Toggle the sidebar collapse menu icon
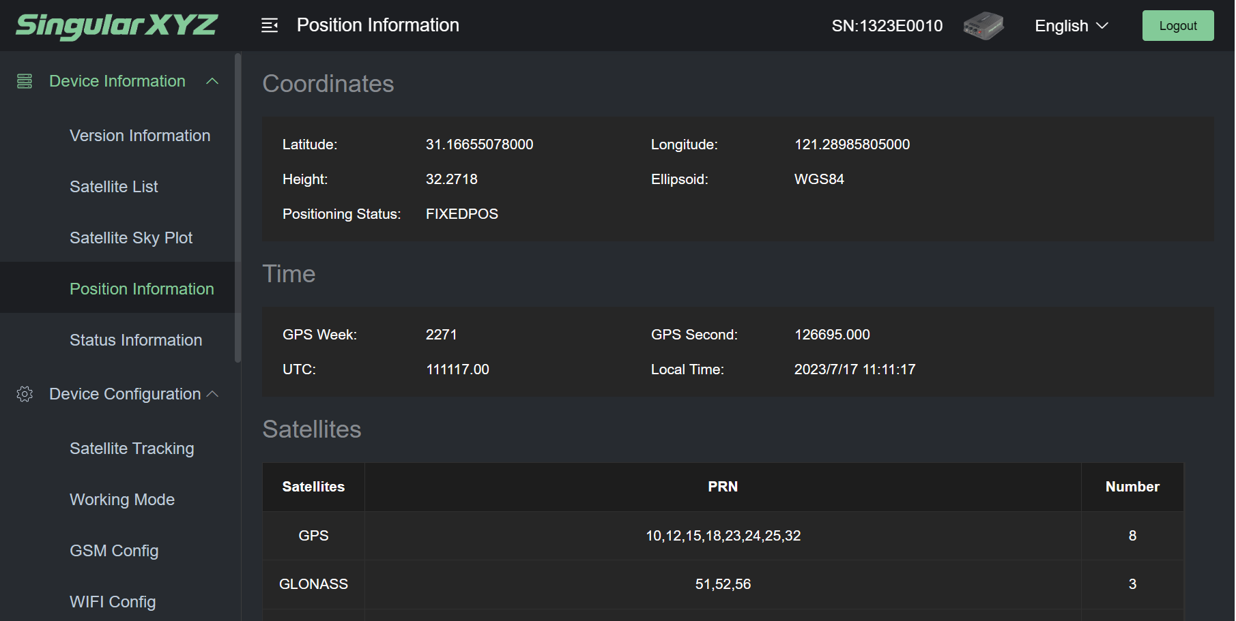The height and width of the screenshot is (621, 1236). tap(270, 26)
